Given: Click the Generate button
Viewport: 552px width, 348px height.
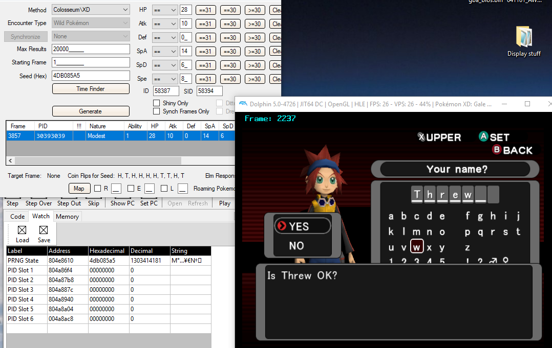Looking at the screenshot, I should (91, 111).
